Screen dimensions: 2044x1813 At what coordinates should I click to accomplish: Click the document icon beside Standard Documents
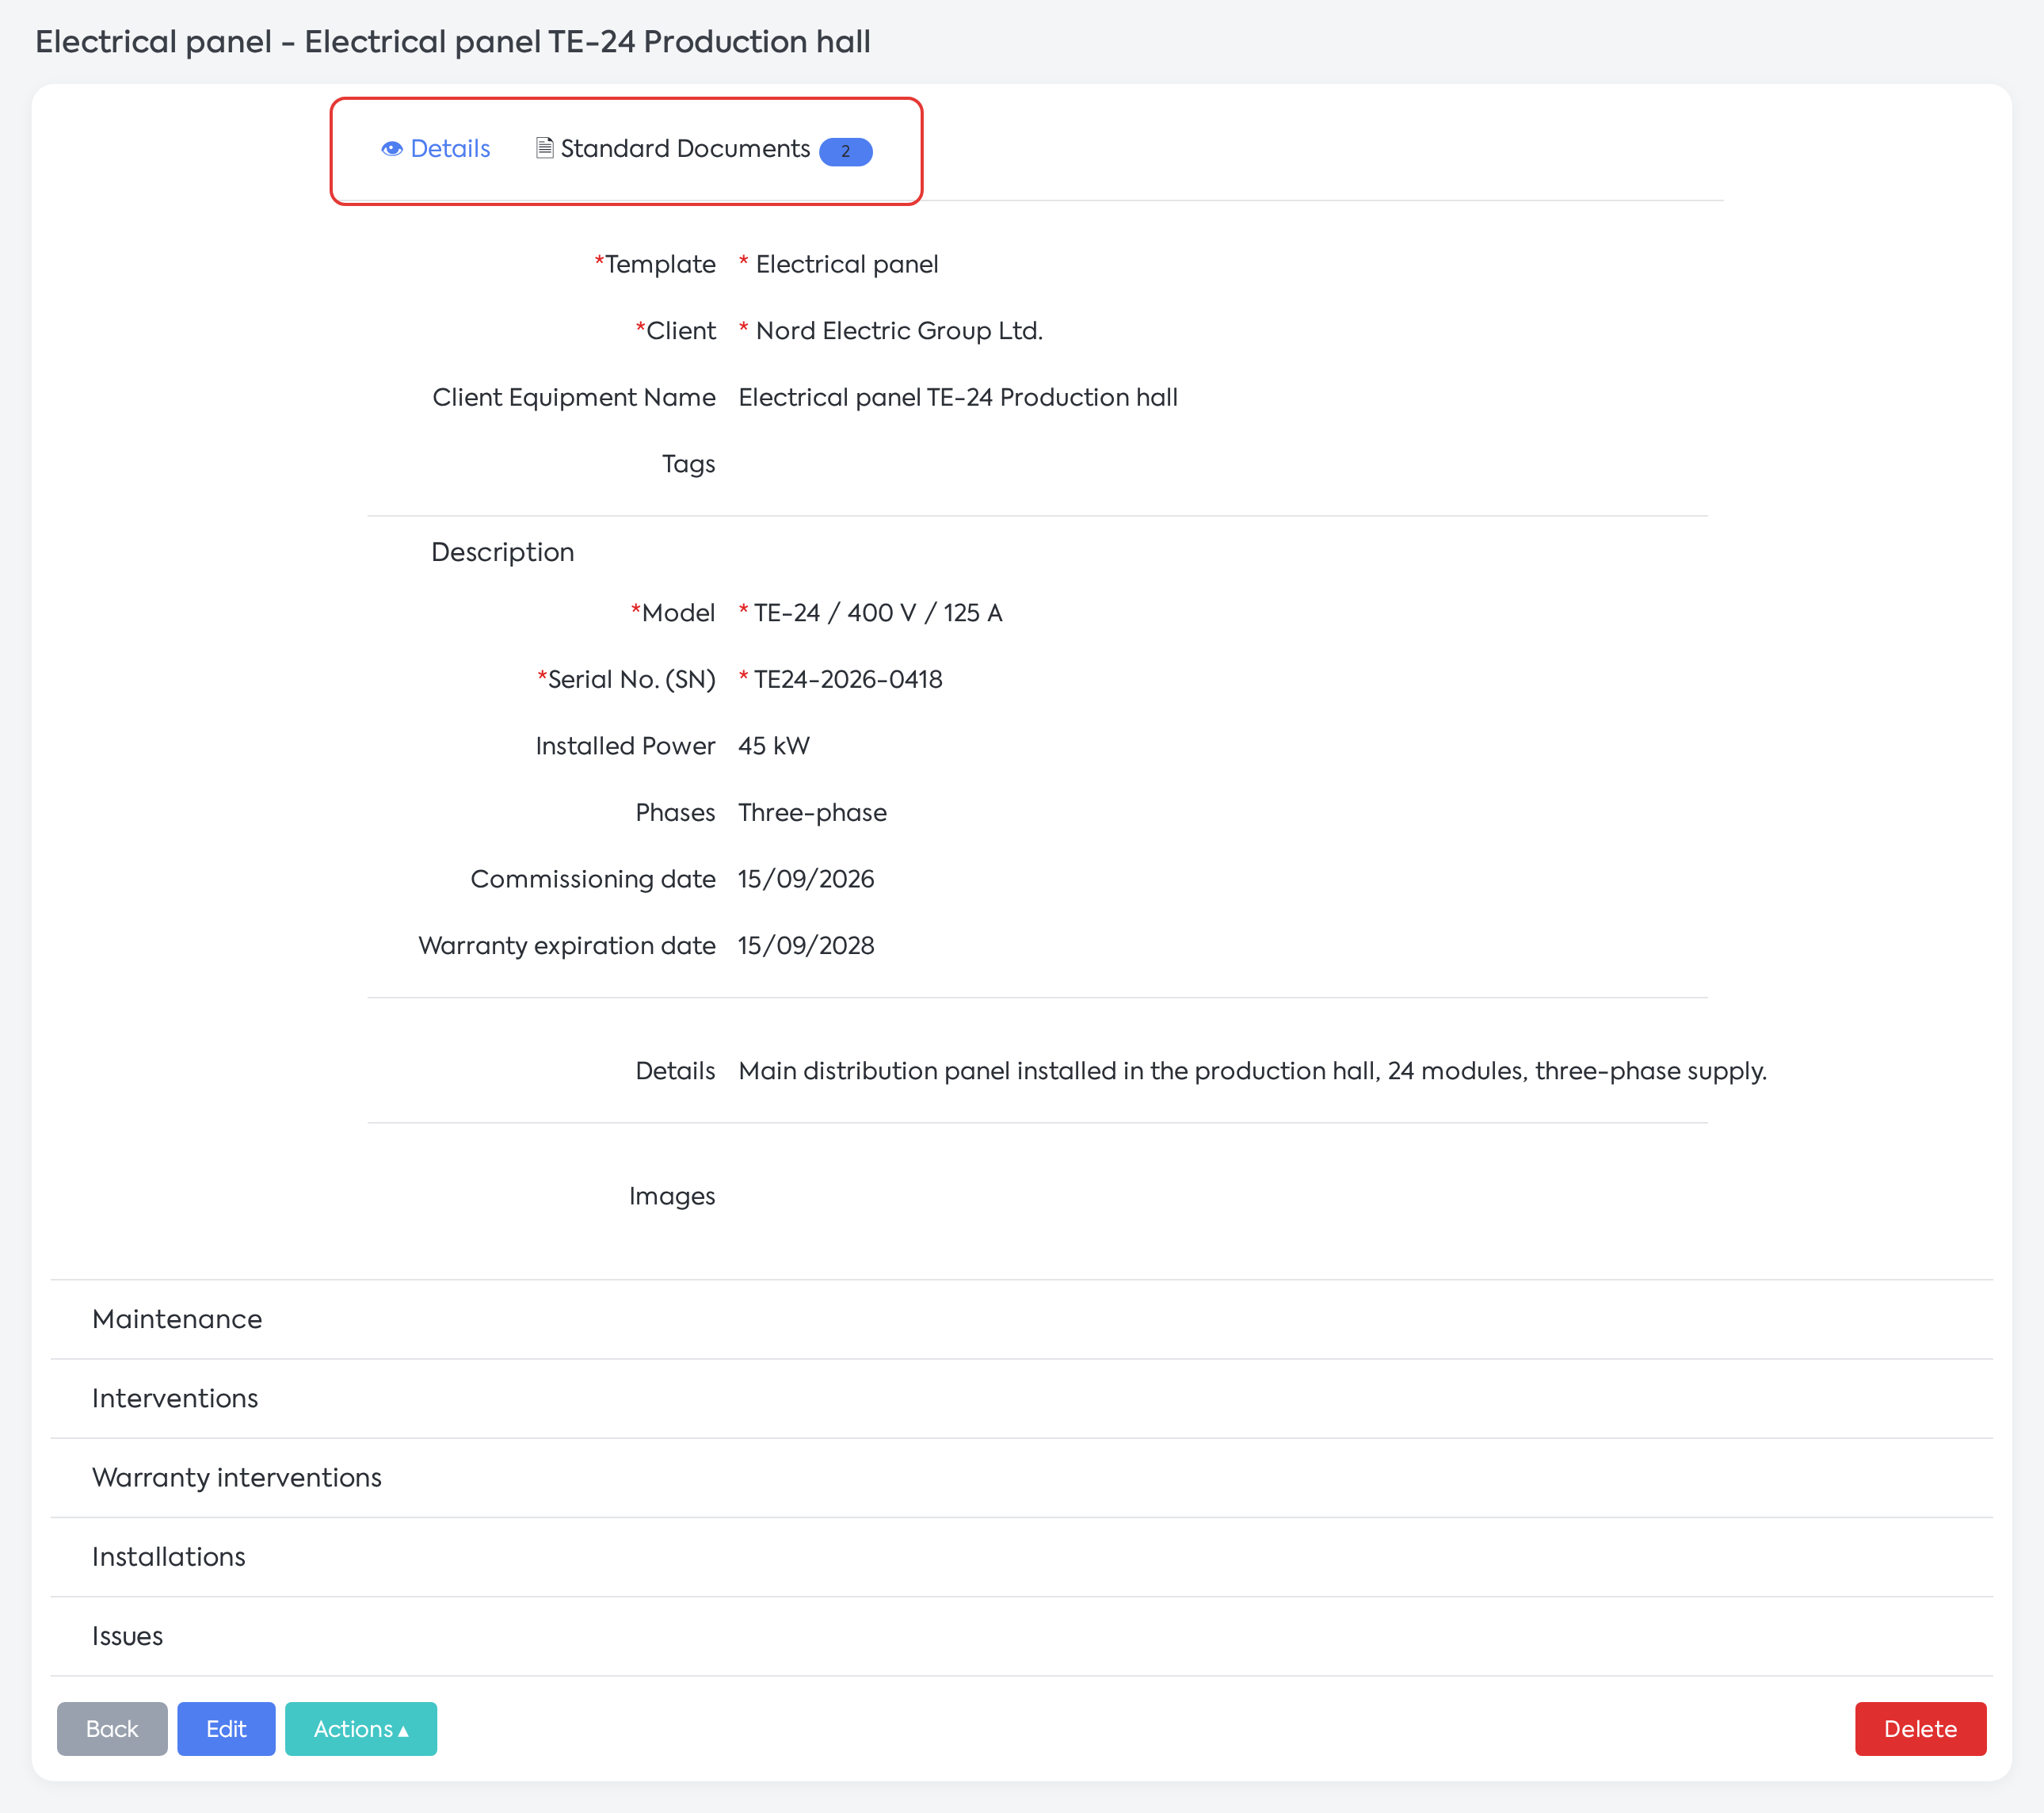click(x=545, y=148)
